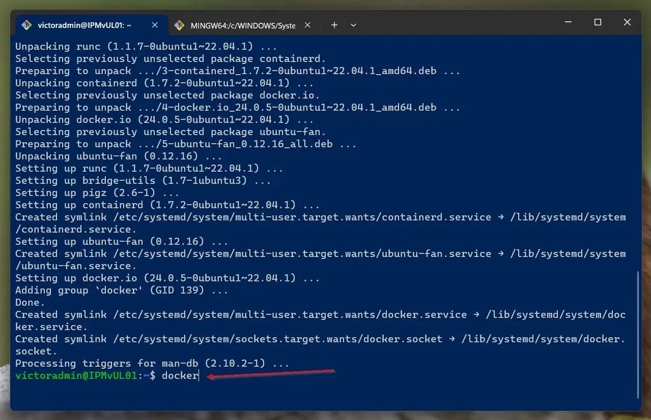Screen dimensions: 651x420
Task: Click line 'Processing triggers for man-db (2.10.2-1)'
Action: tap(152, 364)
